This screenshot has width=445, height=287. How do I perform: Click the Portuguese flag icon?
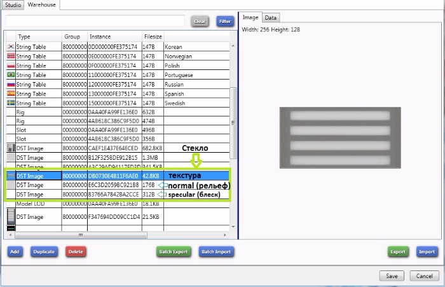pyautogui.click(x=10, y=75)
